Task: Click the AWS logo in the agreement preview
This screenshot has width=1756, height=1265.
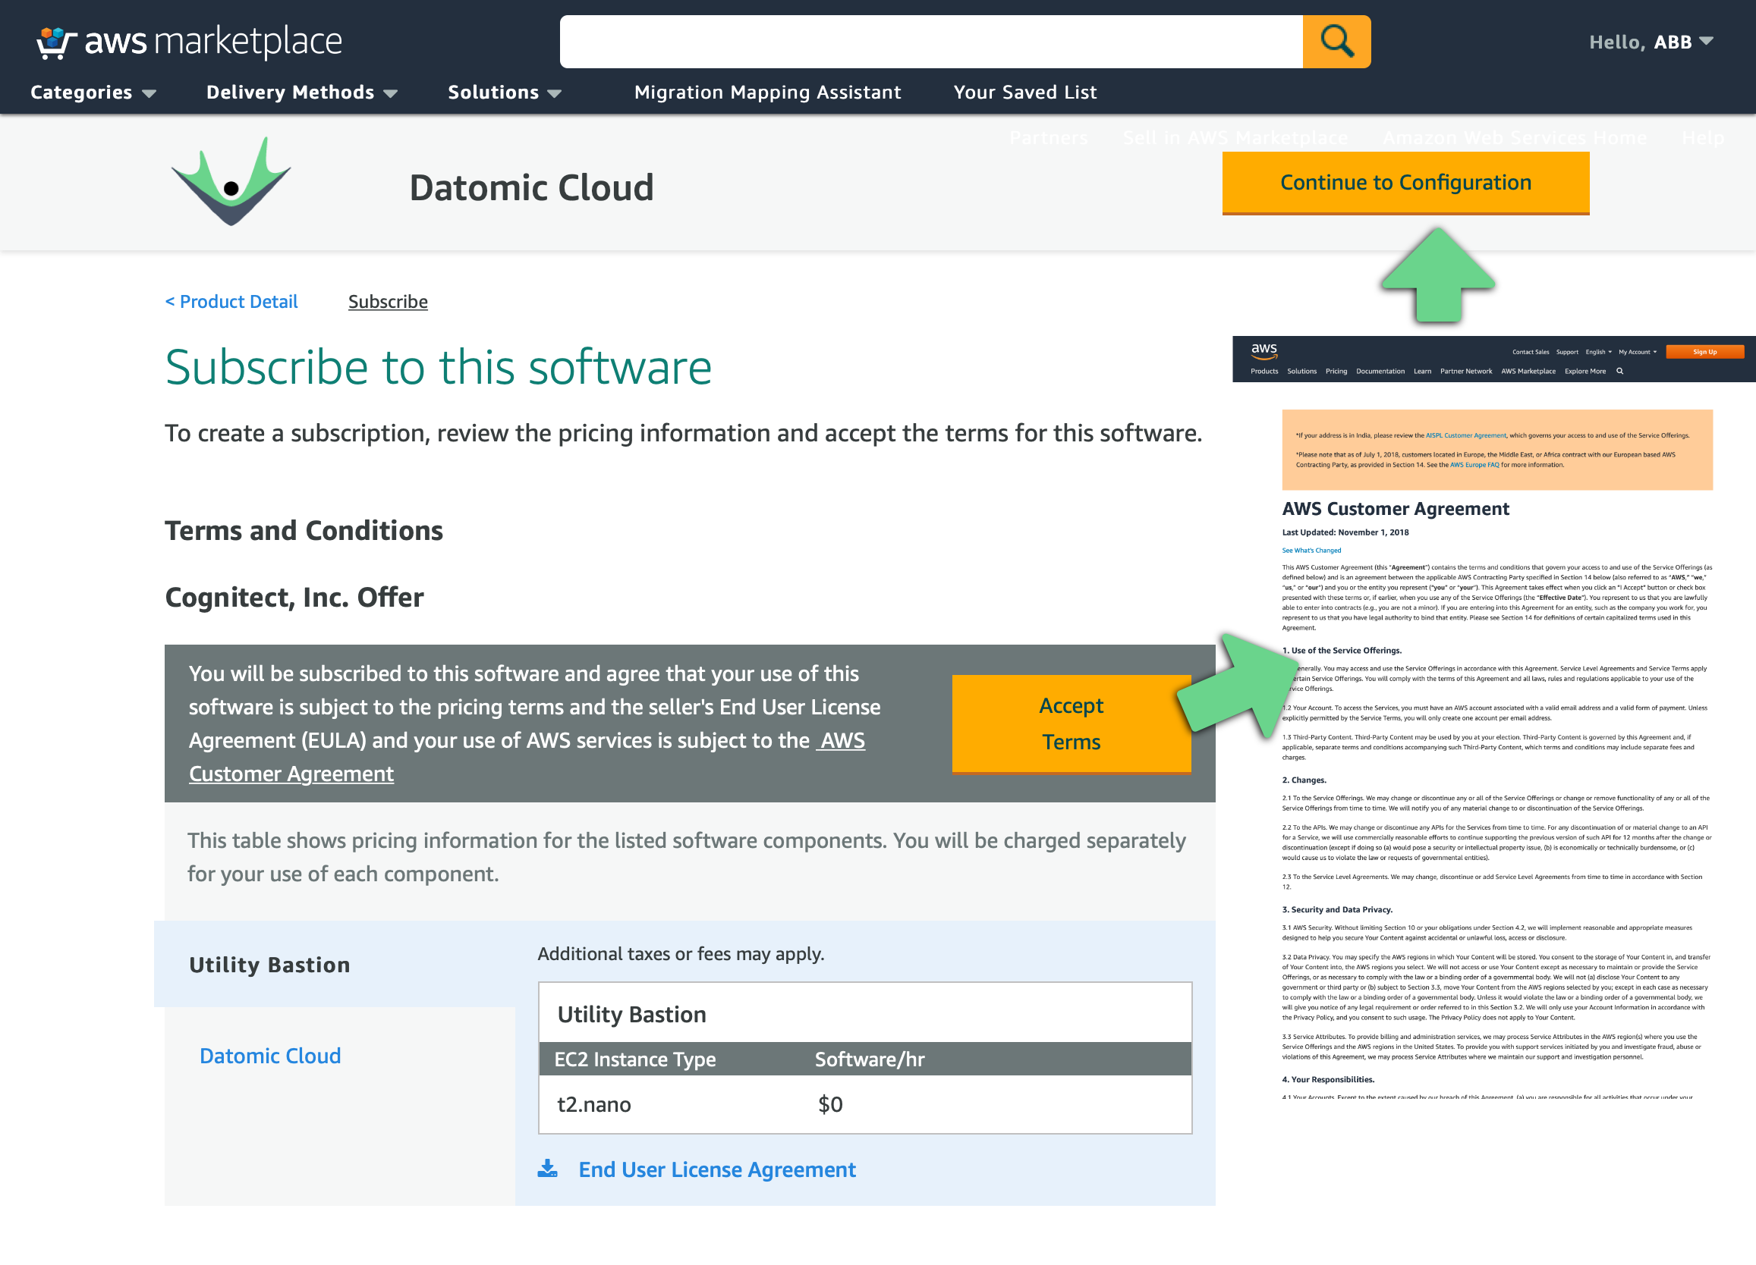Action: coord(1264,351)
